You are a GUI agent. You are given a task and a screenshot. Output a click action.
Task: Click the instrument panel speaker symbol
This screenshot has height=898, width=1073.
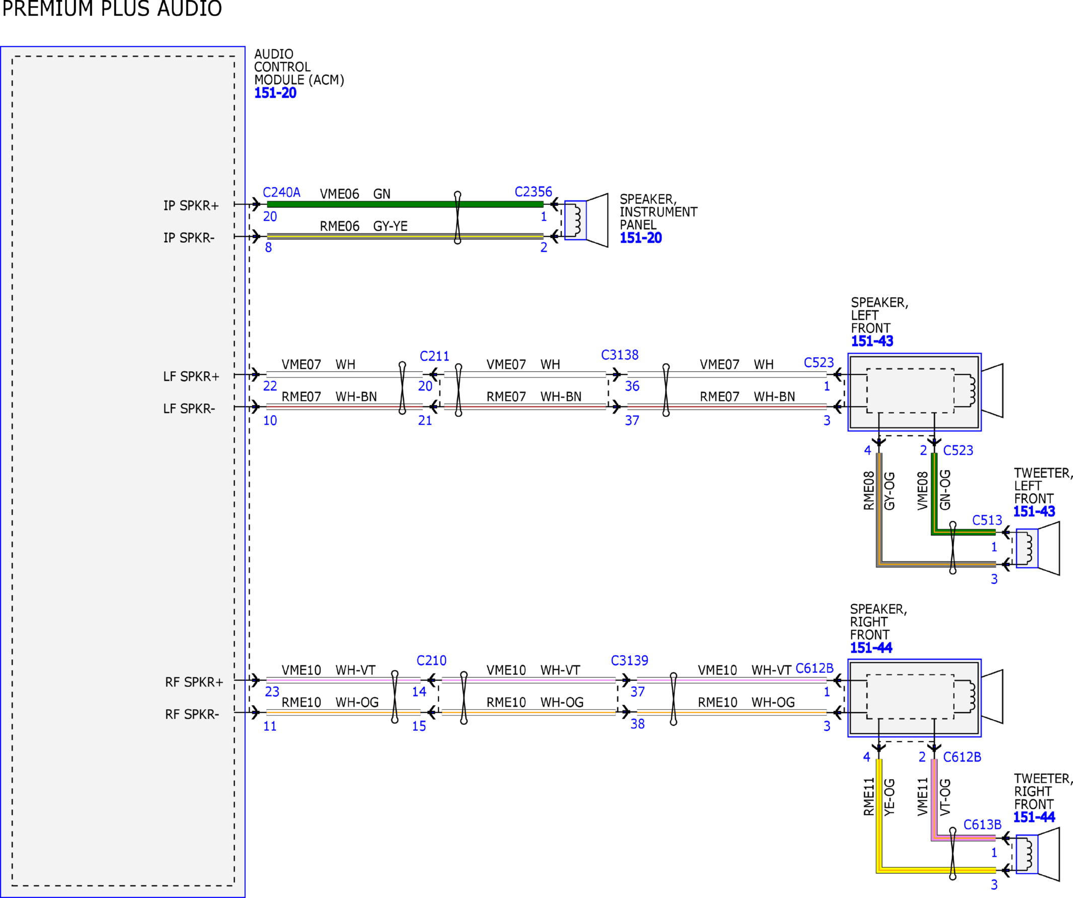pyautogui.click(x=586, y=220)
